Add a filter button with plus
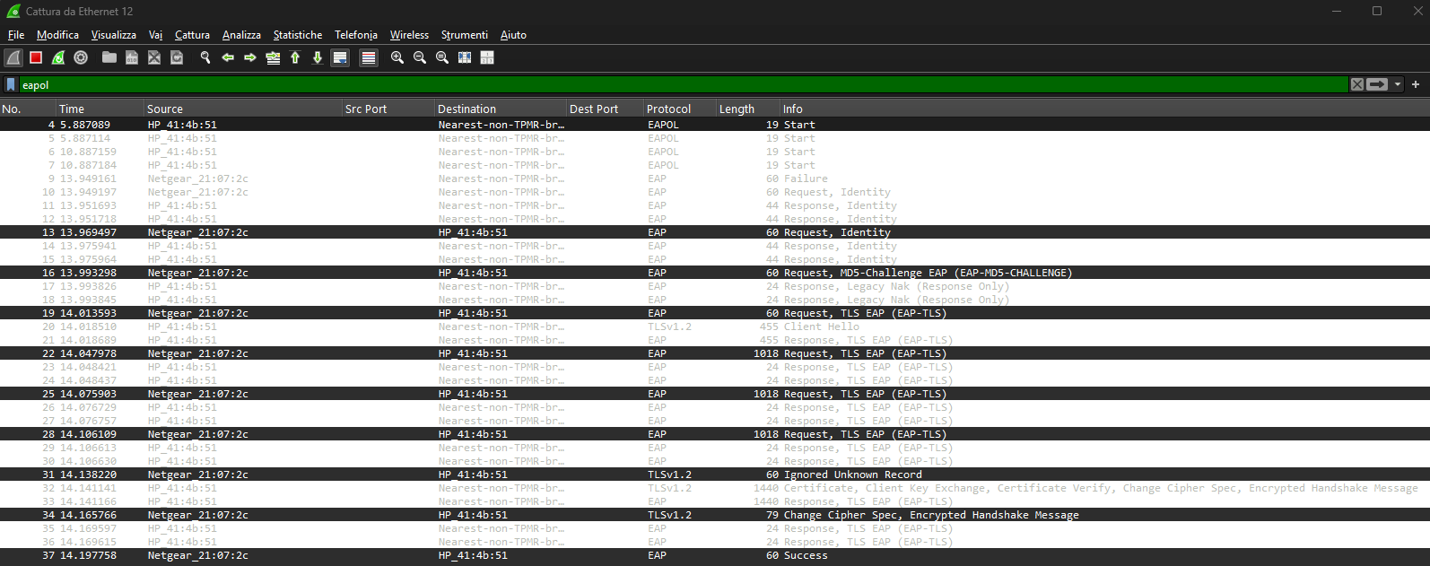Viewport: 1430px width, 566px height. click(x=1416, y=84)
